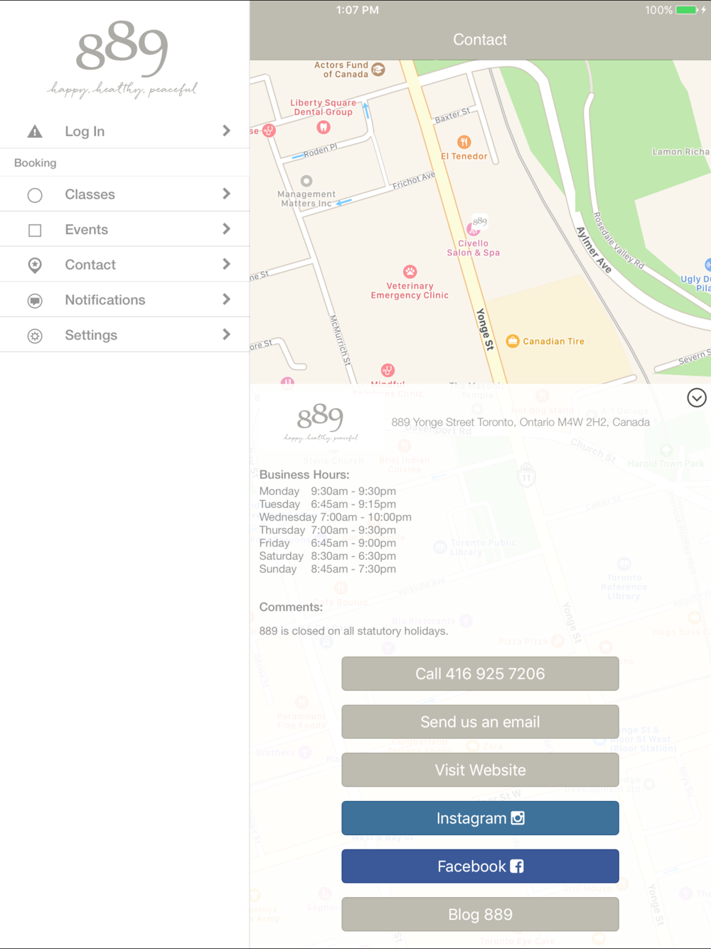711x949 pixels.
Task: Tap the 889 Yonge Street address text
Action: [x=520, y=422]
